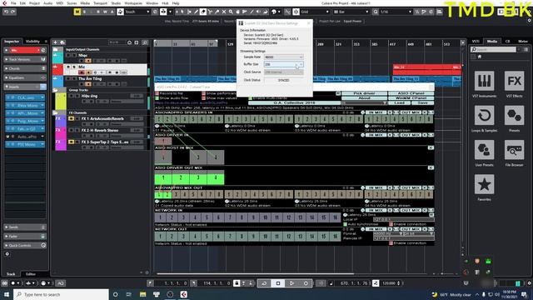The width and height of the screenshot is (533, 300).
Task: Open the File Browser tile
Action: pyautogui.click(x=514, y=150)
